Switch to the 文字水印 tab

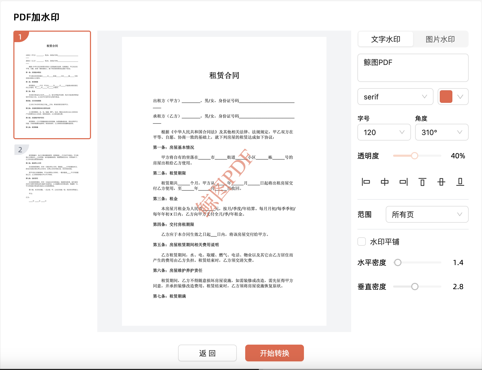[386, 39]
